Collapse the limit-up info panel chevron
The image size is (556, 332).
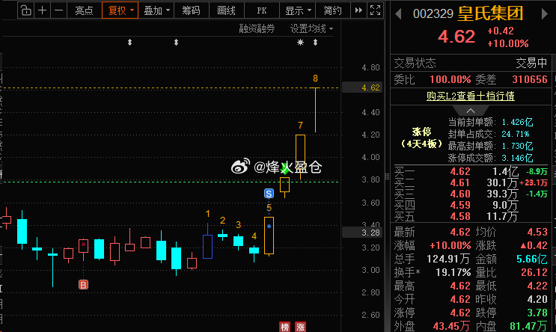pos(471,110)
